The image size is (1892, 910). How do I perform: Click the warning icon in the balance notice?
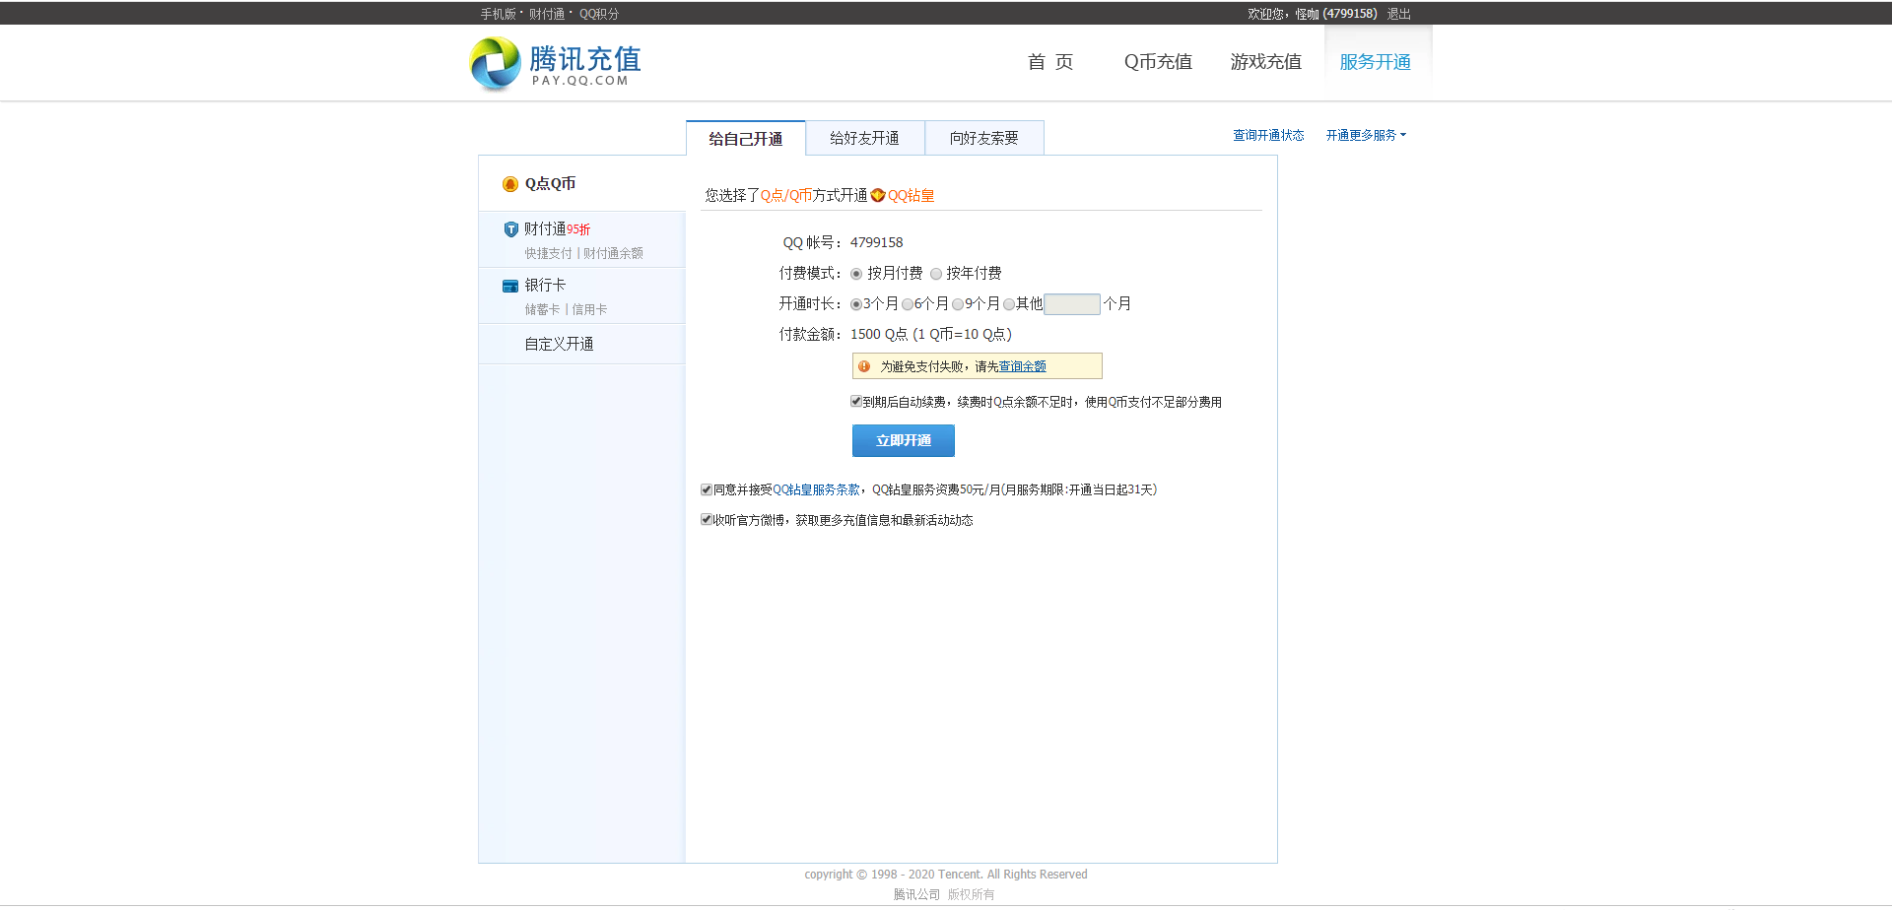point(864,365)
